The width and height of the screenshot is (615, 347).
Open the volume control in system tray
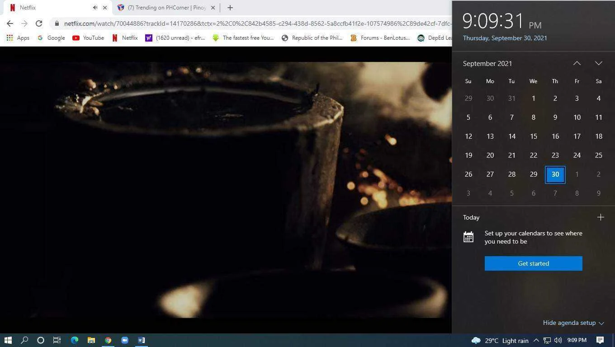point(558,340)
